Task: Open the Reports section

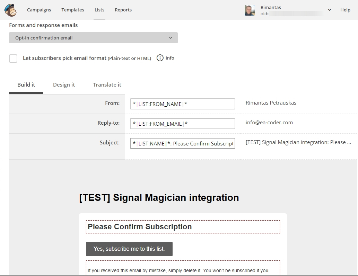Action: pyautogui.click(x=123, y=10)
